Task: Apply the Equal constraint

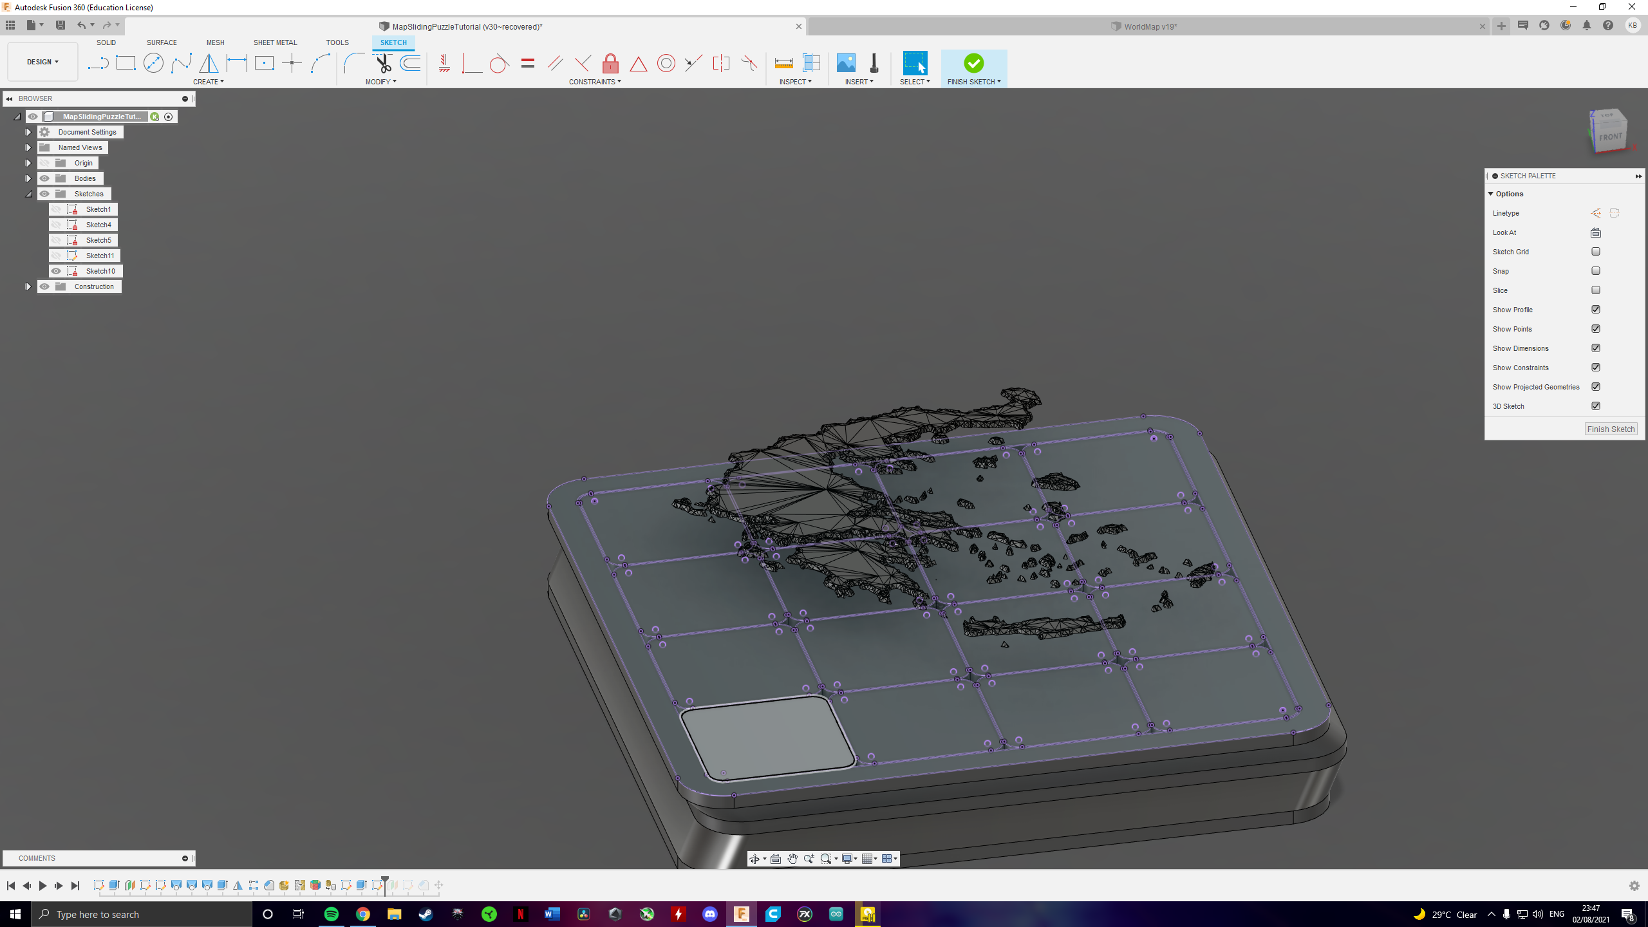Action: [x=527, y=63]
